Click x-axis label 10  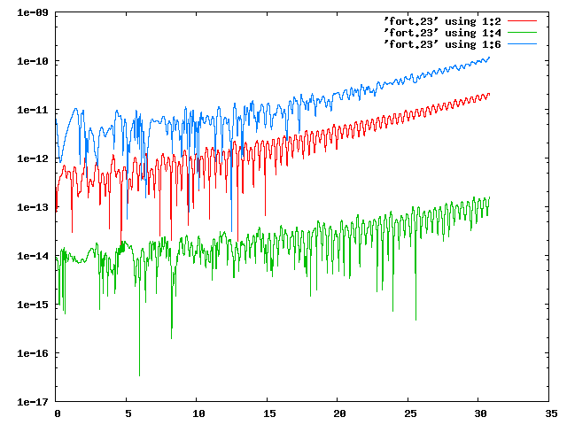coord(198,413)
